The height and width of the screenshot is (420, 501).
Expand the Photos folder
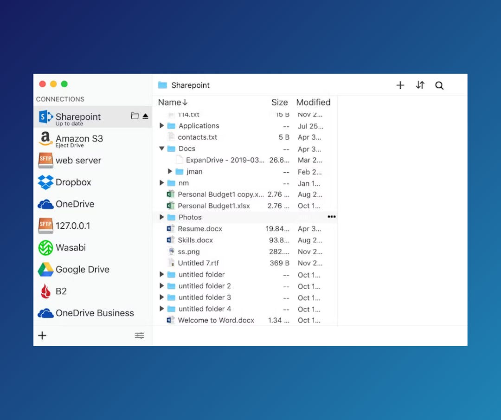pyautogui.click(x=162, y=217)
